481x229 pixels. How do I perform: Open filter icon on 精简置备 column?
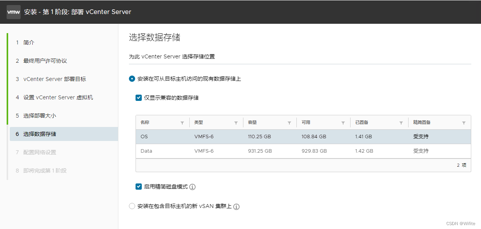(464, 123)
